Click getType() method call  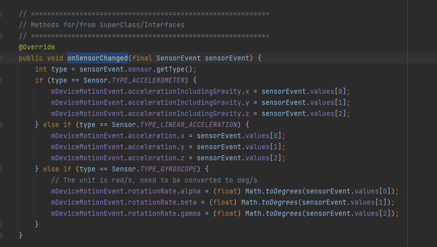176,69
